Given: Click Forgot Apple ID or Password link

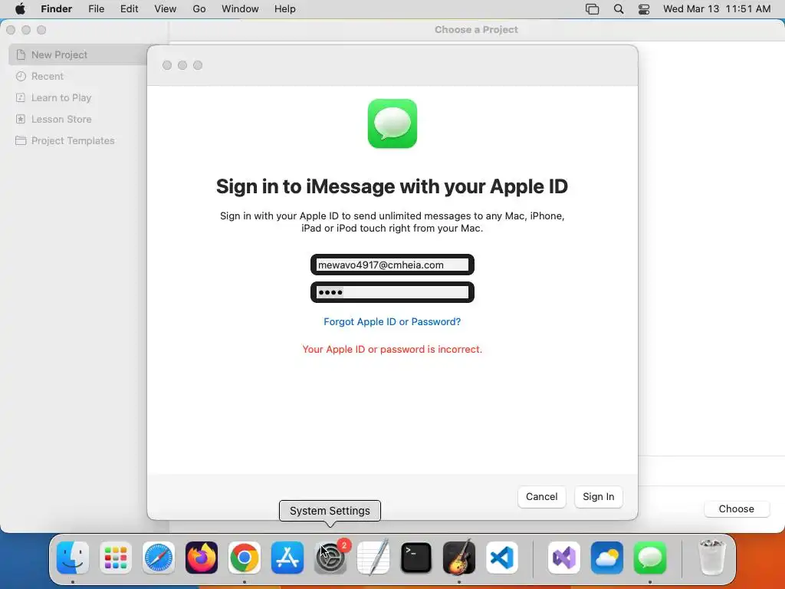Looking at the screenshot, I should coord(392,322).
